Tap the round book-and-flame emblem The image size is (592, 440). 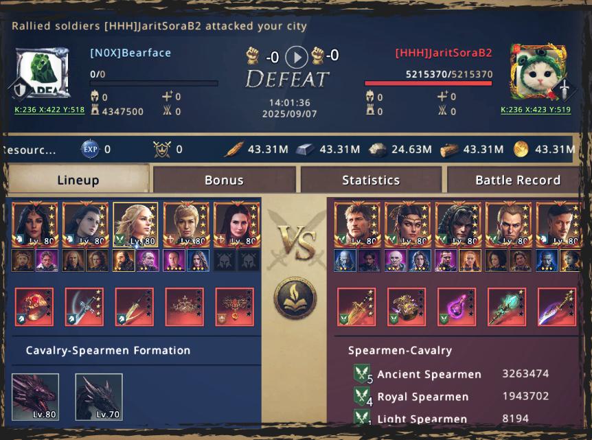pos(295,298)
